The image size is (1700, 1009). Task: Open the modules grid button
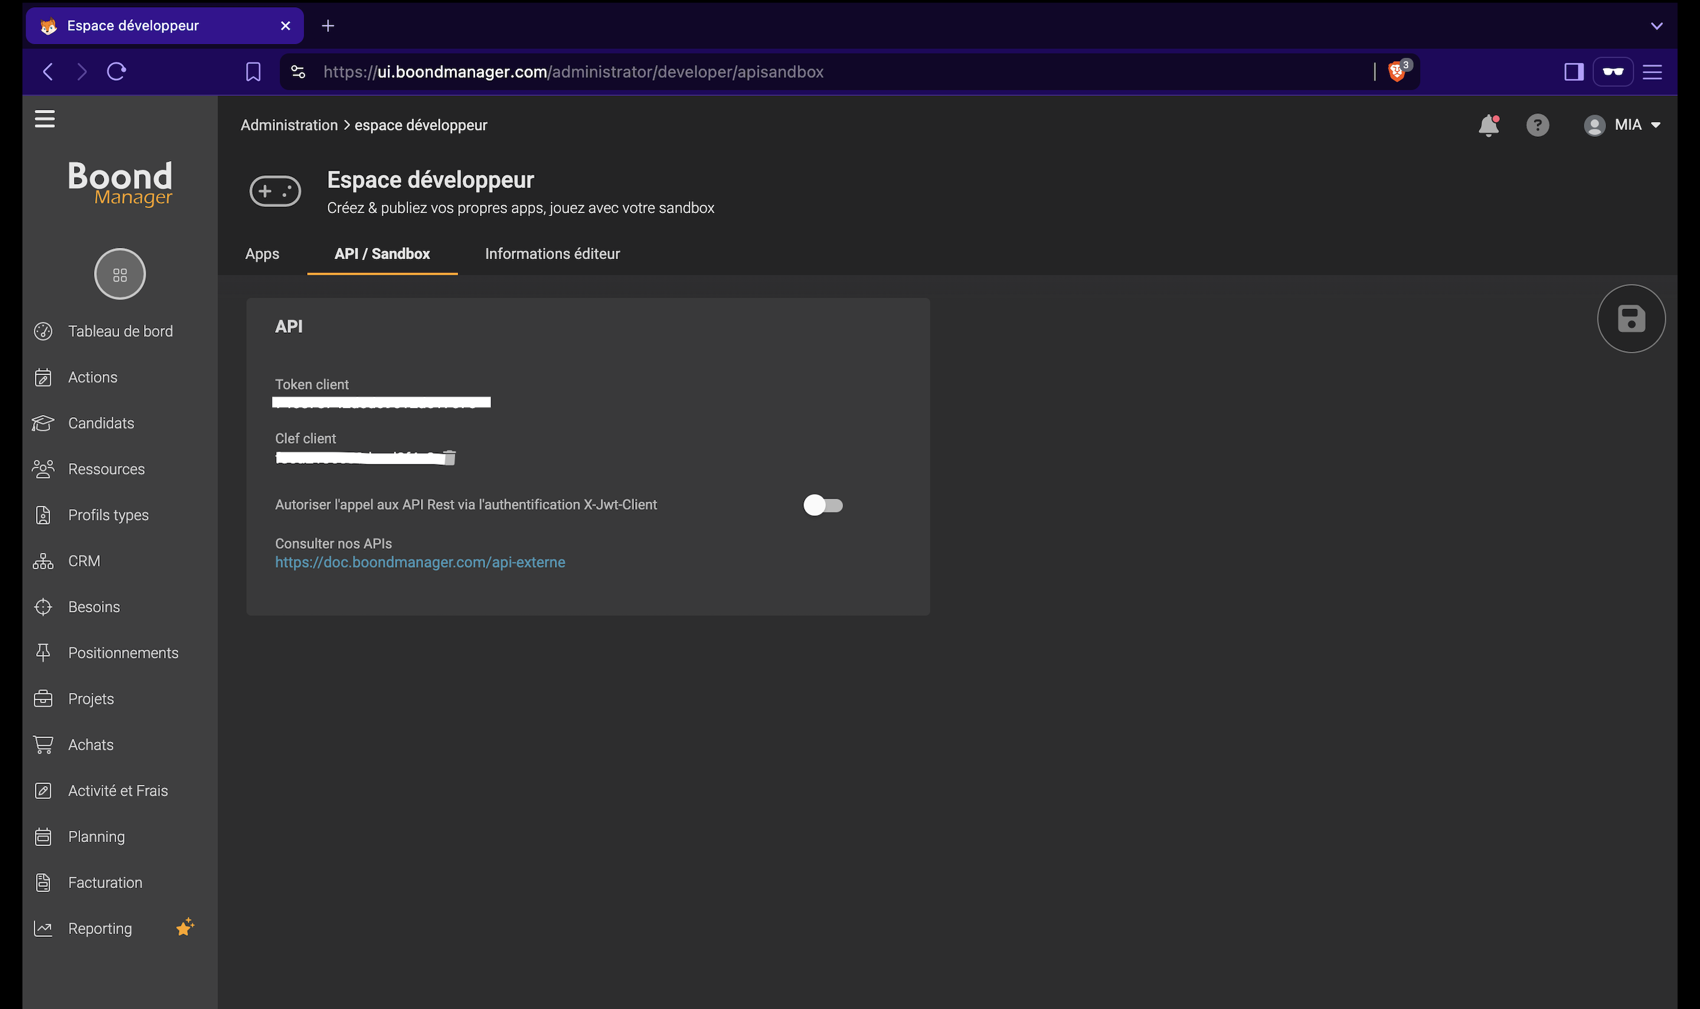click(x=120, y=274)
